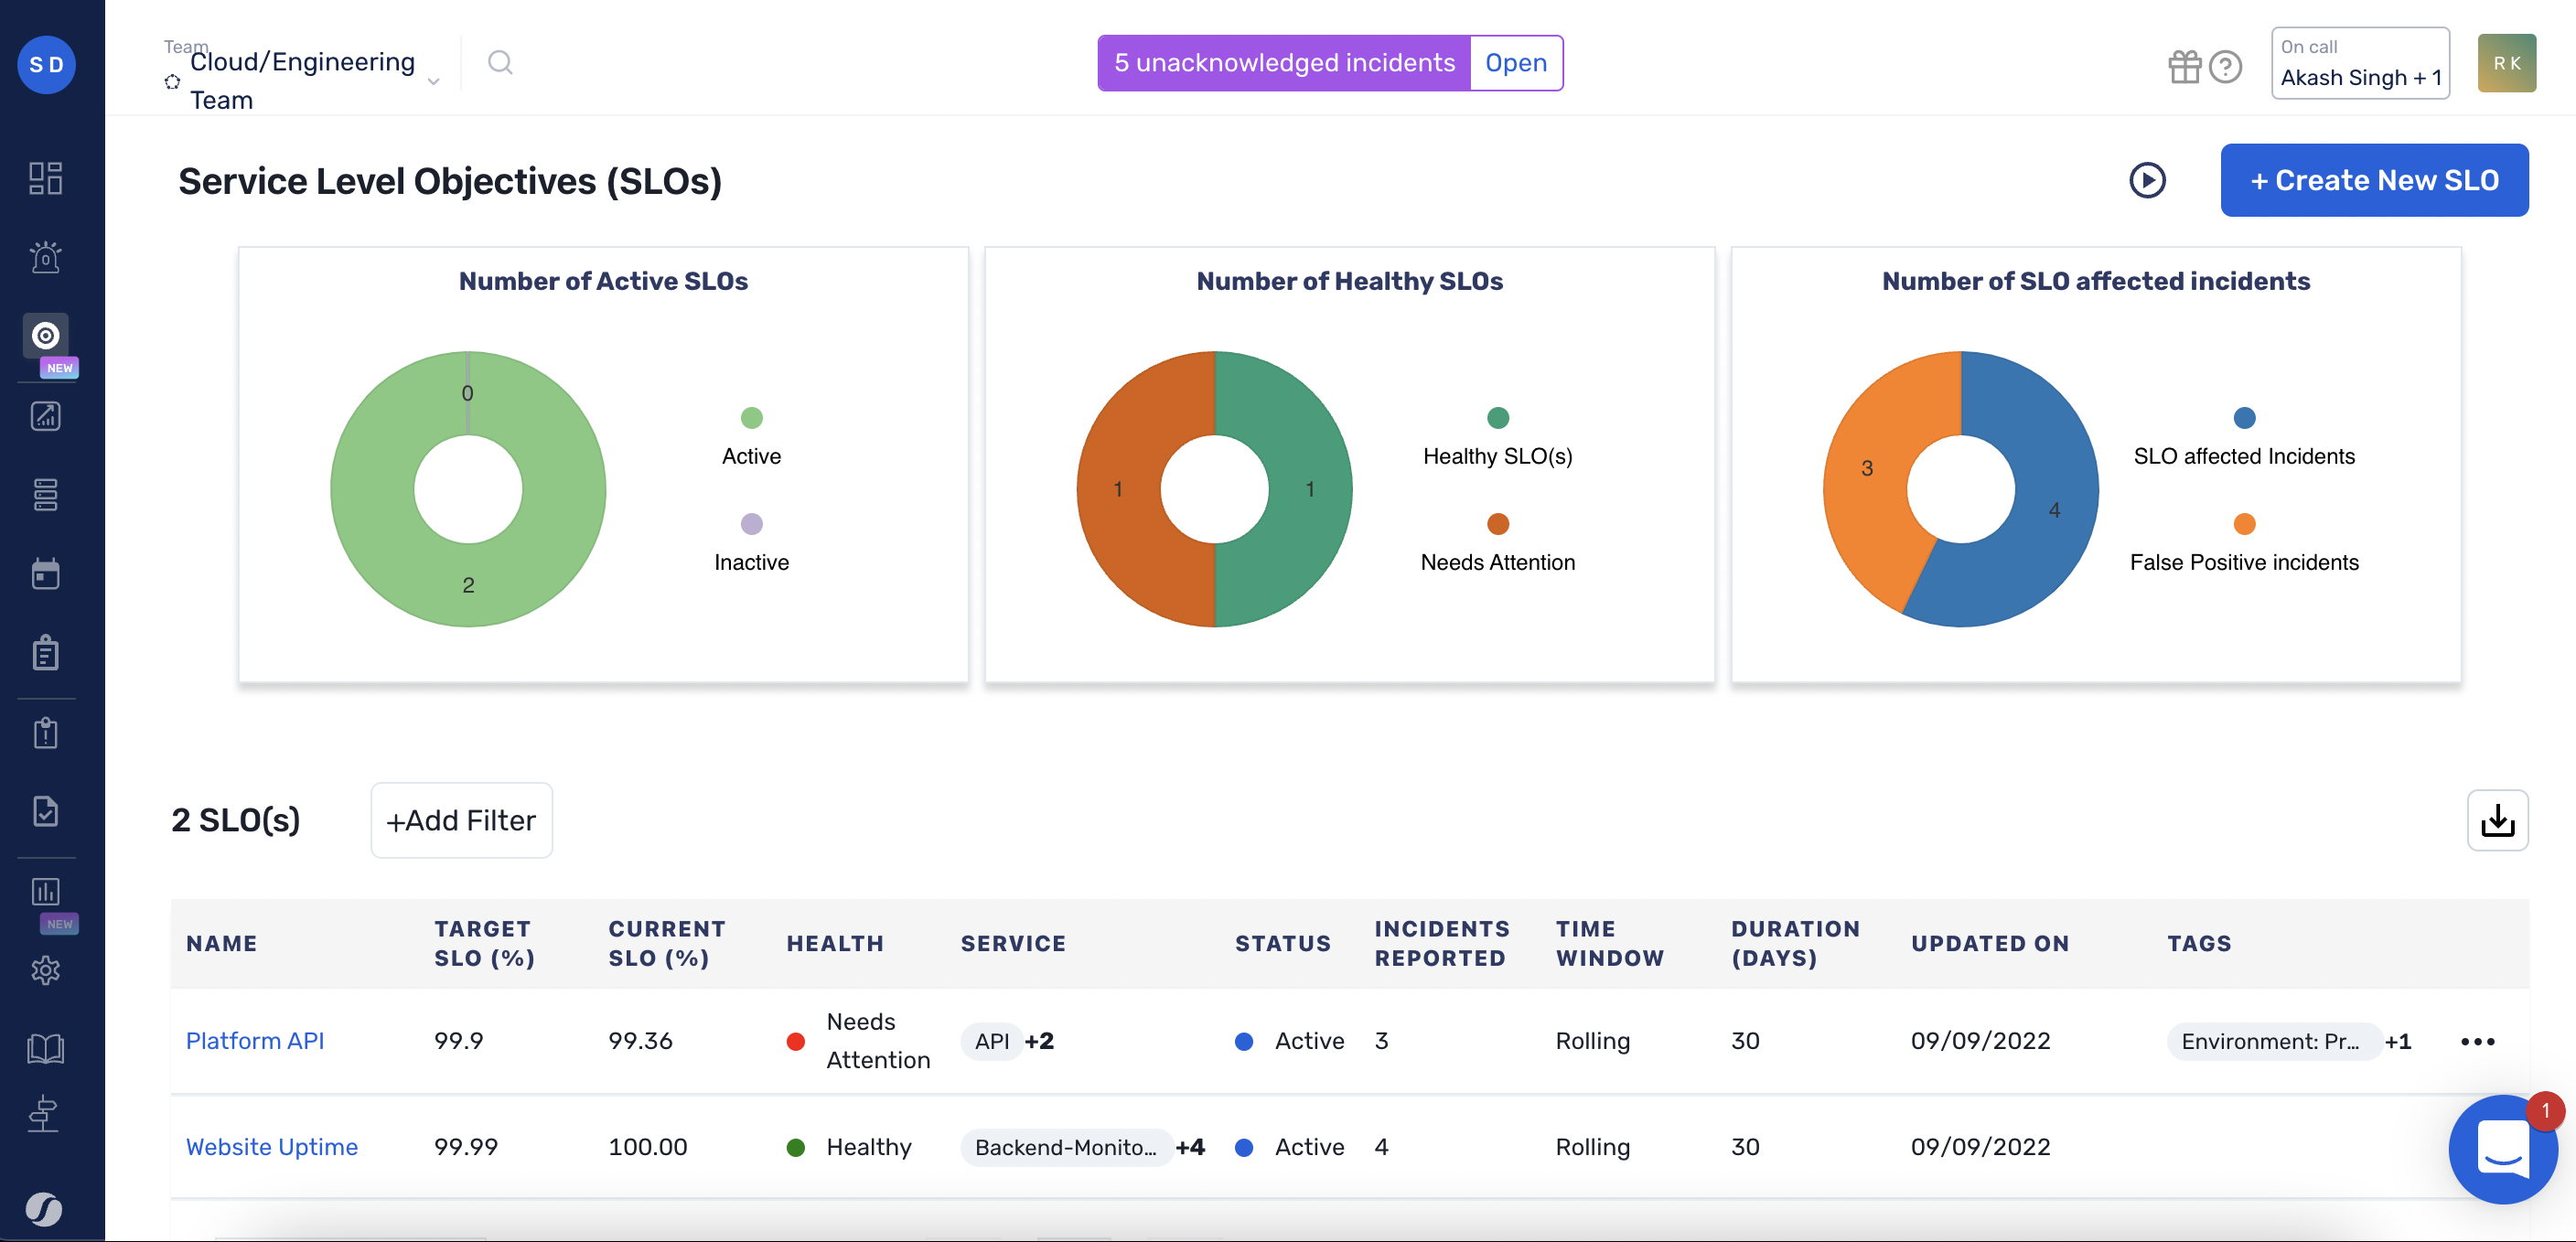Select the Services icon in the sidebar
Image resolution: width=2576 pixels, height=1242 pixels.
(x=45, y=495)
